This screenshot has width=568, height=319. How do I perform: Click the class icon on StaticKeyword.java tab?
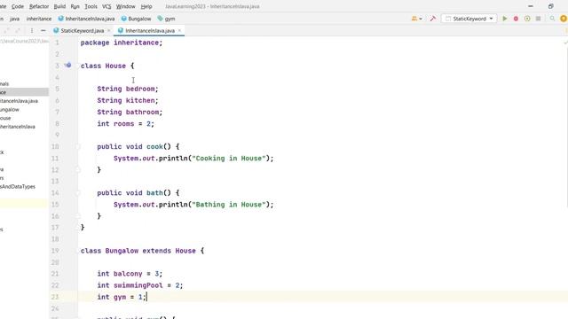56,31
